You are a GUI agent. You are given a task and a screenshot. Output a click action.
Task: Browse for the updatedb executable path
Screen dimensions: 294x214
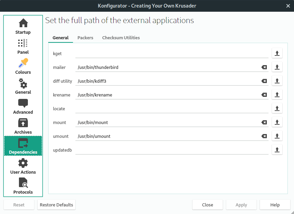pyautogui.click(x=277, y=150)
